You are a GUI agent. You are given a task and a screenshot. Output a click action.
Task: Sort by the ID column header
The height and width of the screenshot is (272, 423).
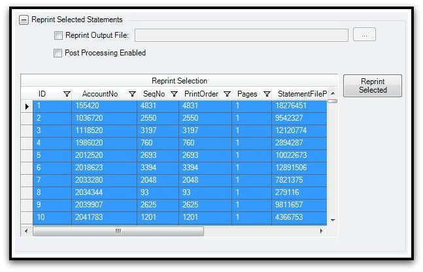pos(42,94)
